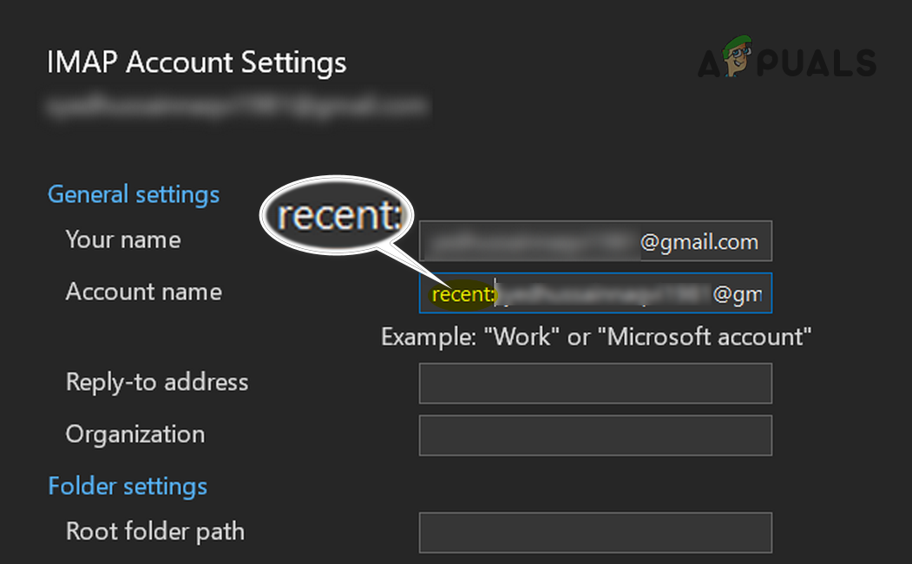Click the quoted "Microsoft account" example text
Image resolution: width=912 pixels, height=564 pixels.
pyautogui.click(x=709, y=337)
